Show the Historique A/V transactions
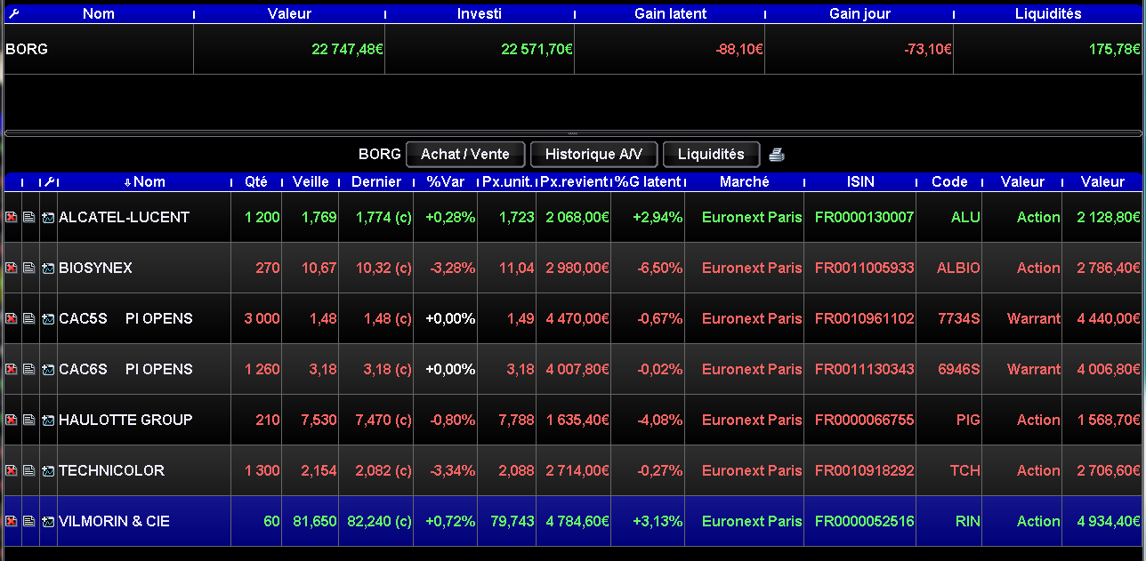The image size is (1146, 561). tap(593, 154)
